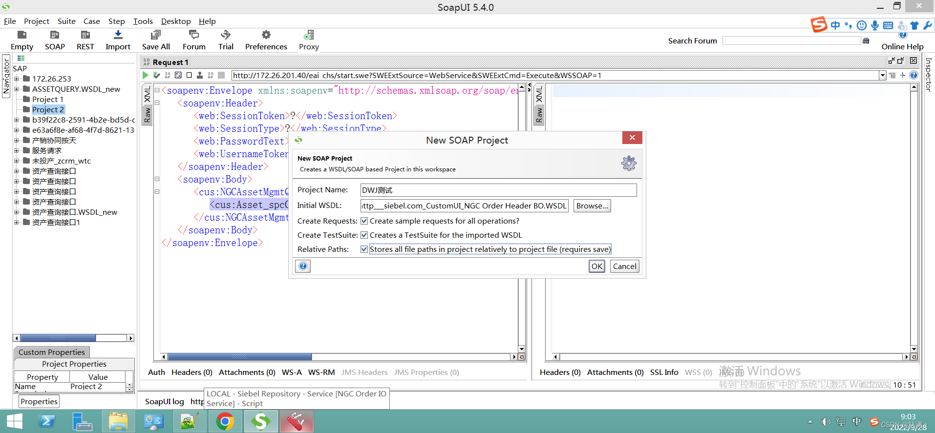Click the Browse... button for WSDL
Image resolution: width=935 pixels, height=433 pixels.
[x=592, y=206]
